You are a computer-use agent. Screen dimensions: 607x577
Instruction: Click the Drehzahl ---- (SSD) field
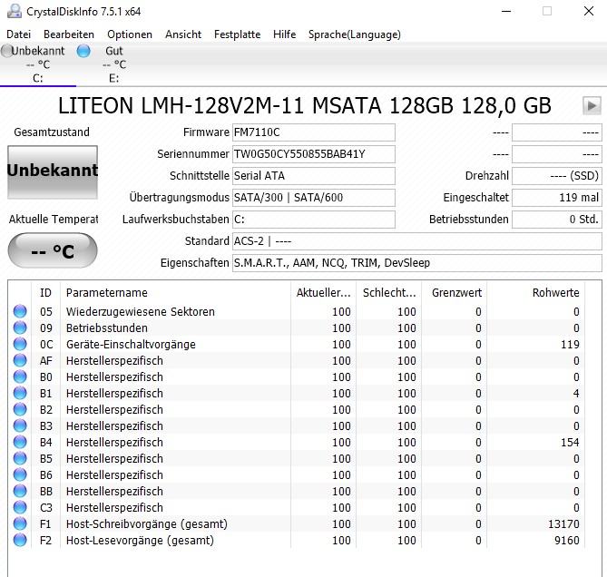[x=557, y=176]
